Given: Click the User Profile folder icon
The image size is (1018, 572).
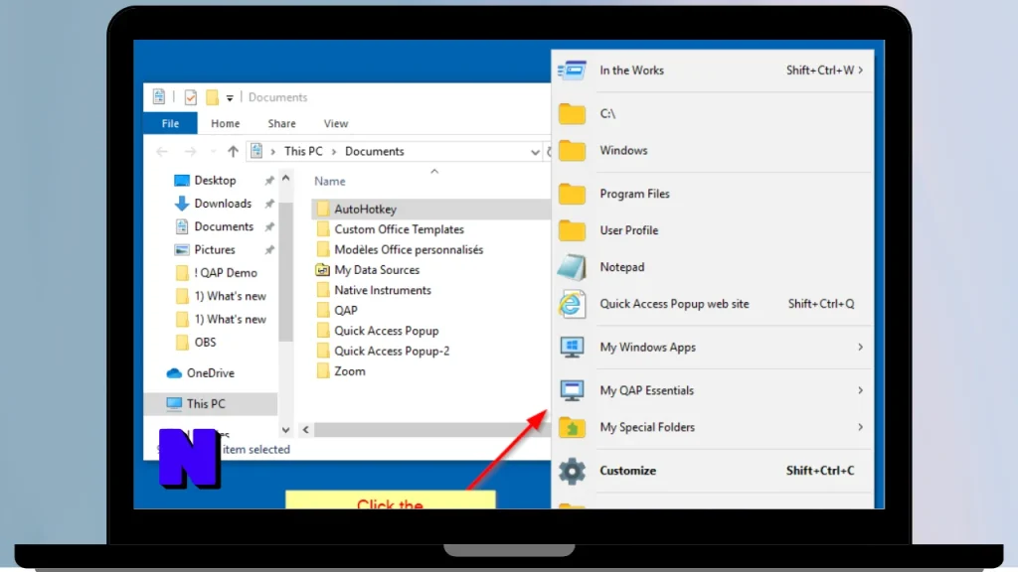Looking at the screenshot, I should tap(572, 230).
